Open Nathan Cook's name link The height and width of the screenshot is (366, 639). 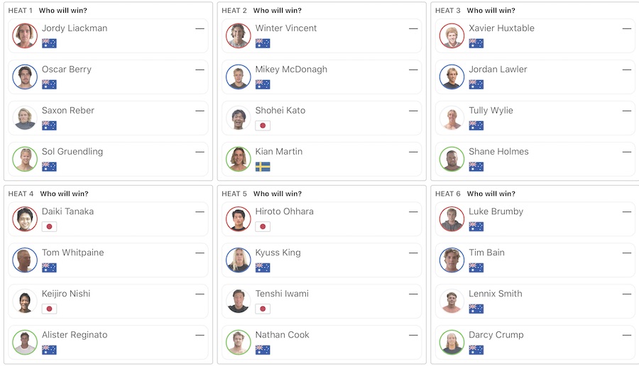click(283, 335)
